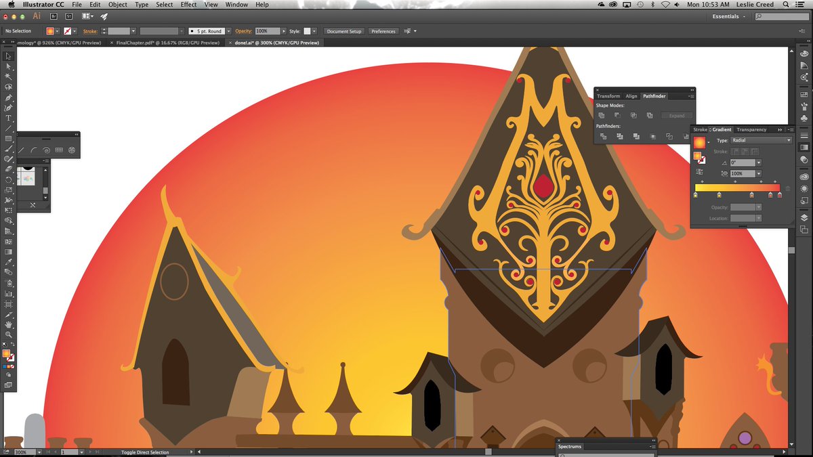Click Minus Front in Pathfinder Shape Modes

point(617,116)
